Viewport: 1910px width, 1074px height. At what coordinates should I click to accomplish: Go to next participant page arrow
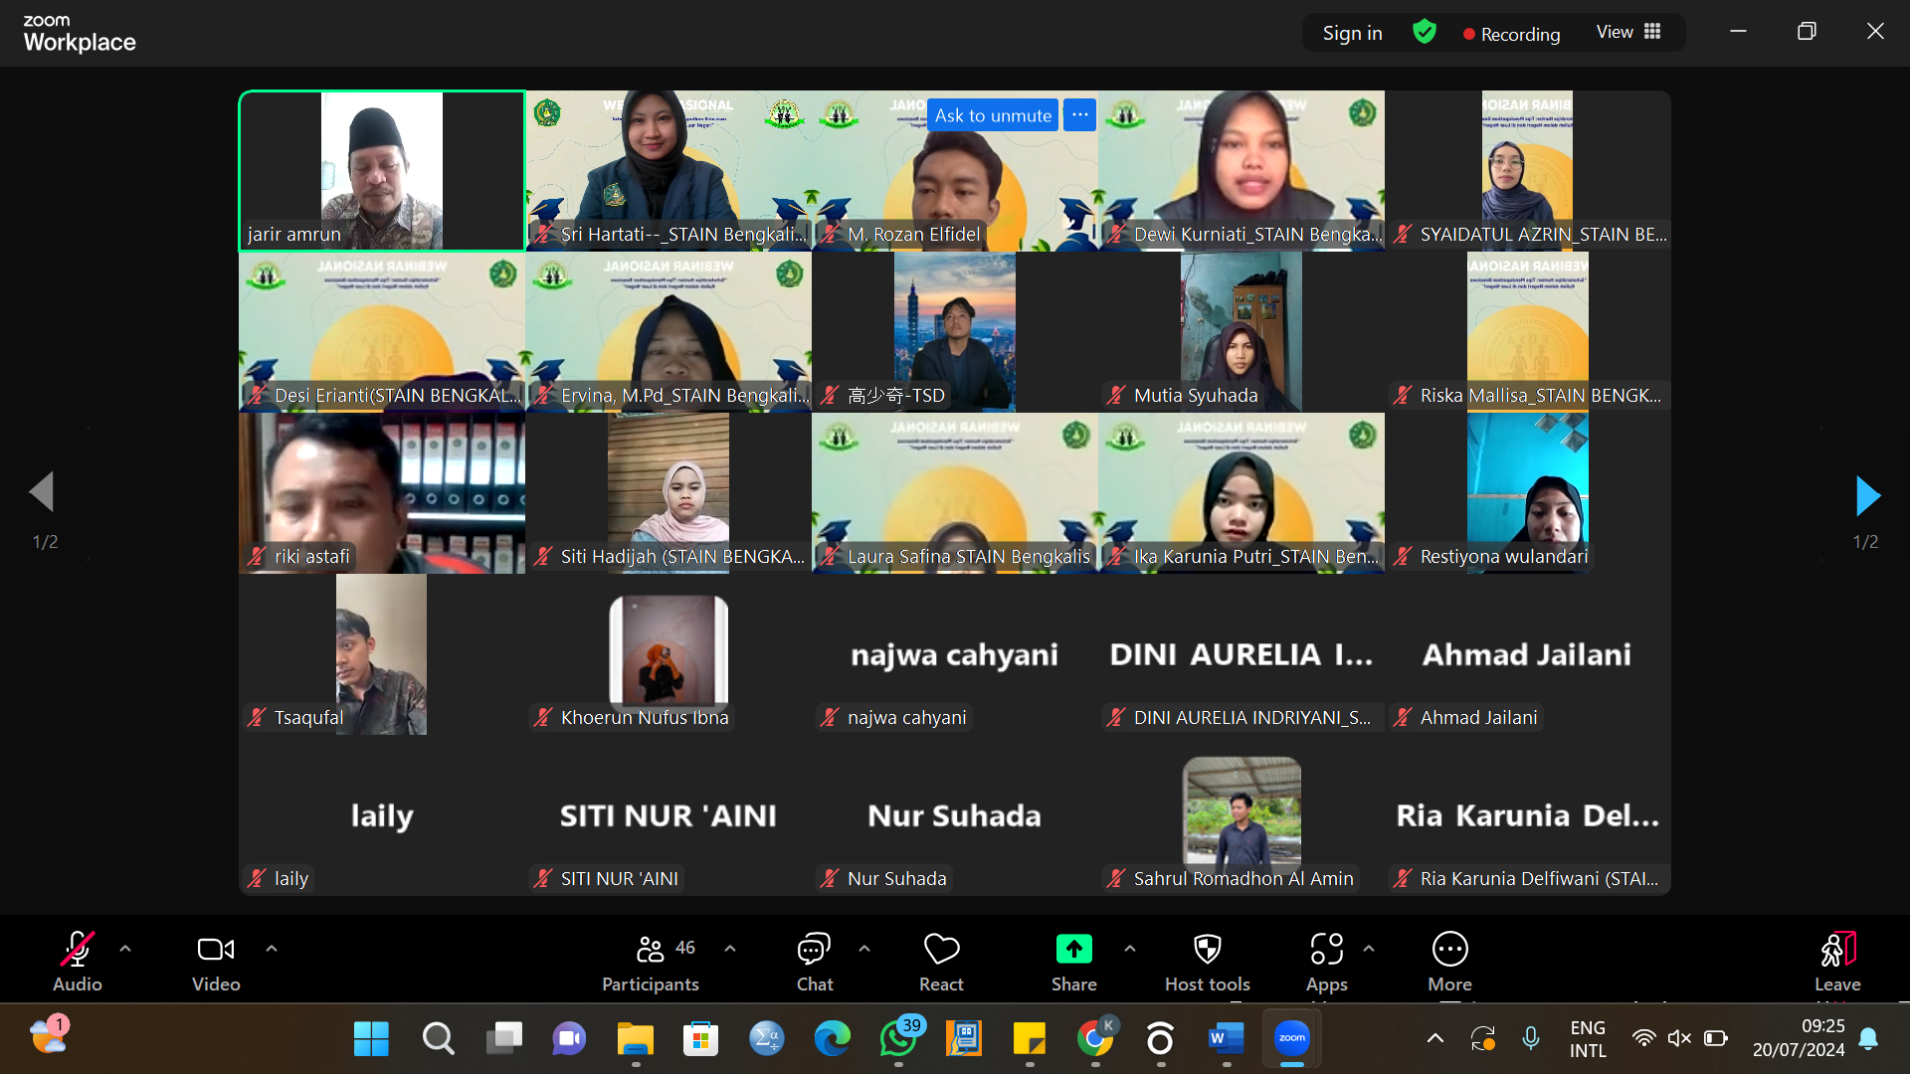(1868, 495)
